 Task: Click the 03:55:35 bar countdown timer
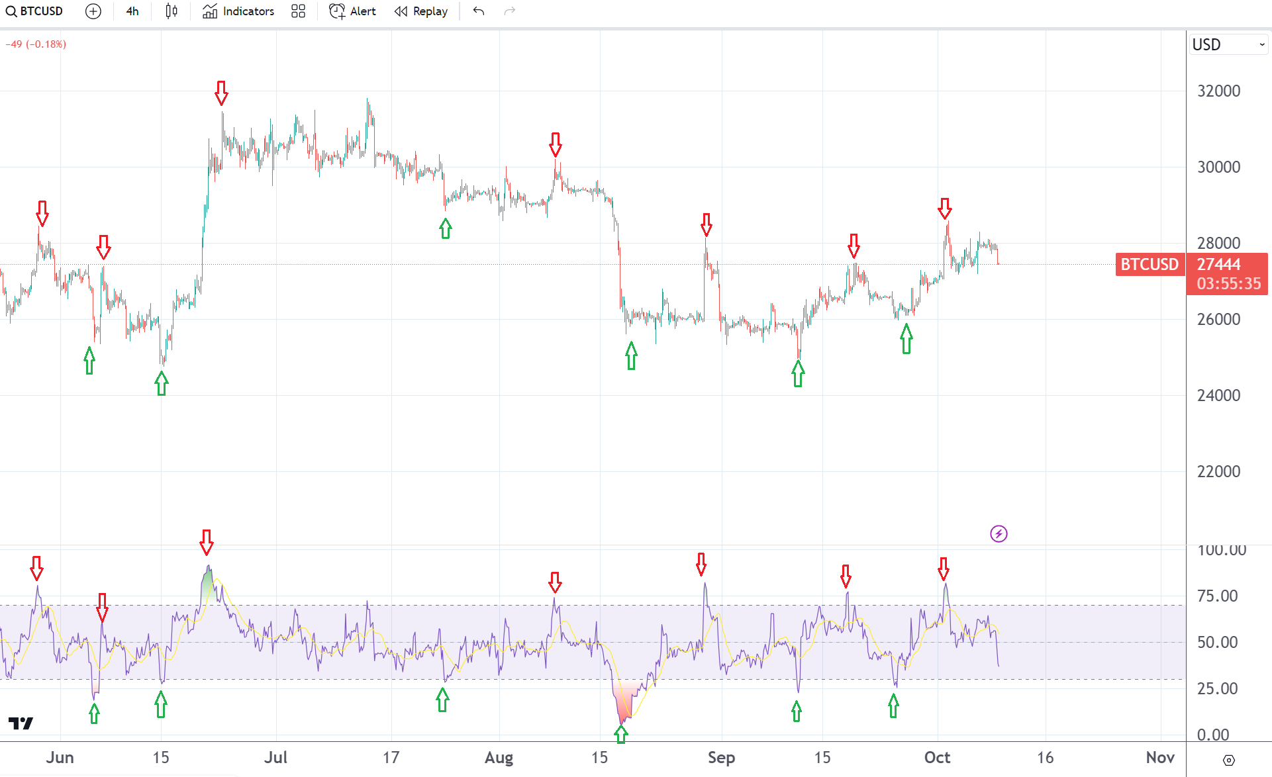click(x=1229, y=284)
